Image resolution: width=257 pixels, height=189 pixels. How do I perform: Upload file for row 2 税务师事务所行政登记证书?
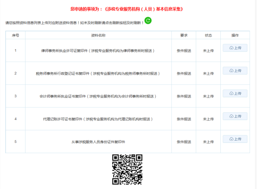pyautogui.click(x=235, y=71)
